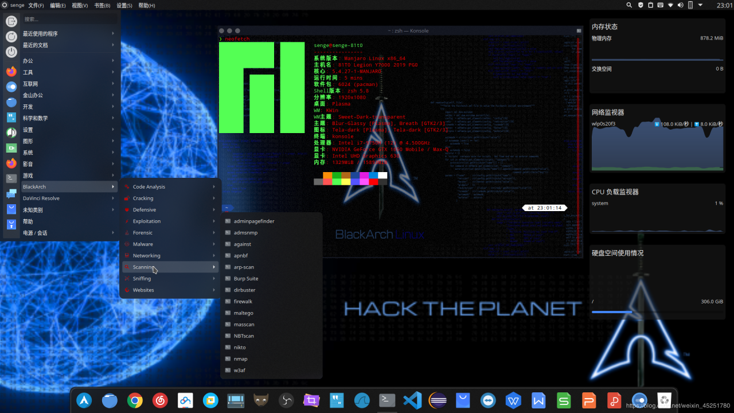The image size is (734, 413).
Task: Open the 设置(S) menu in menu bar
Action: (124, 5)
